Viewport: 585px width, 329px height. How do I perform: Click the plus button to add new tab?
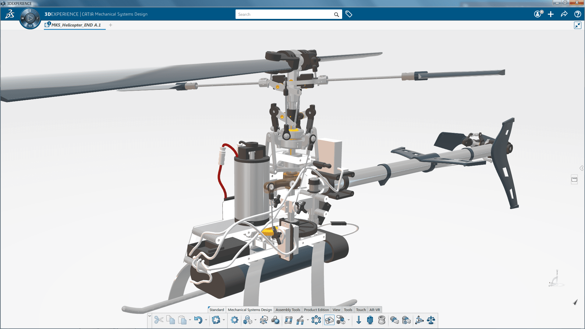[x=111, y=25]
